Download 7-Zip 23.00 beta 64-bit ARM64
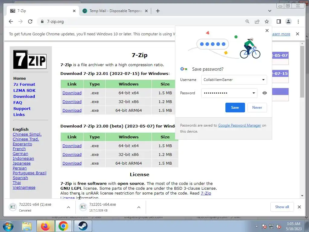 (x=72, y=163)
